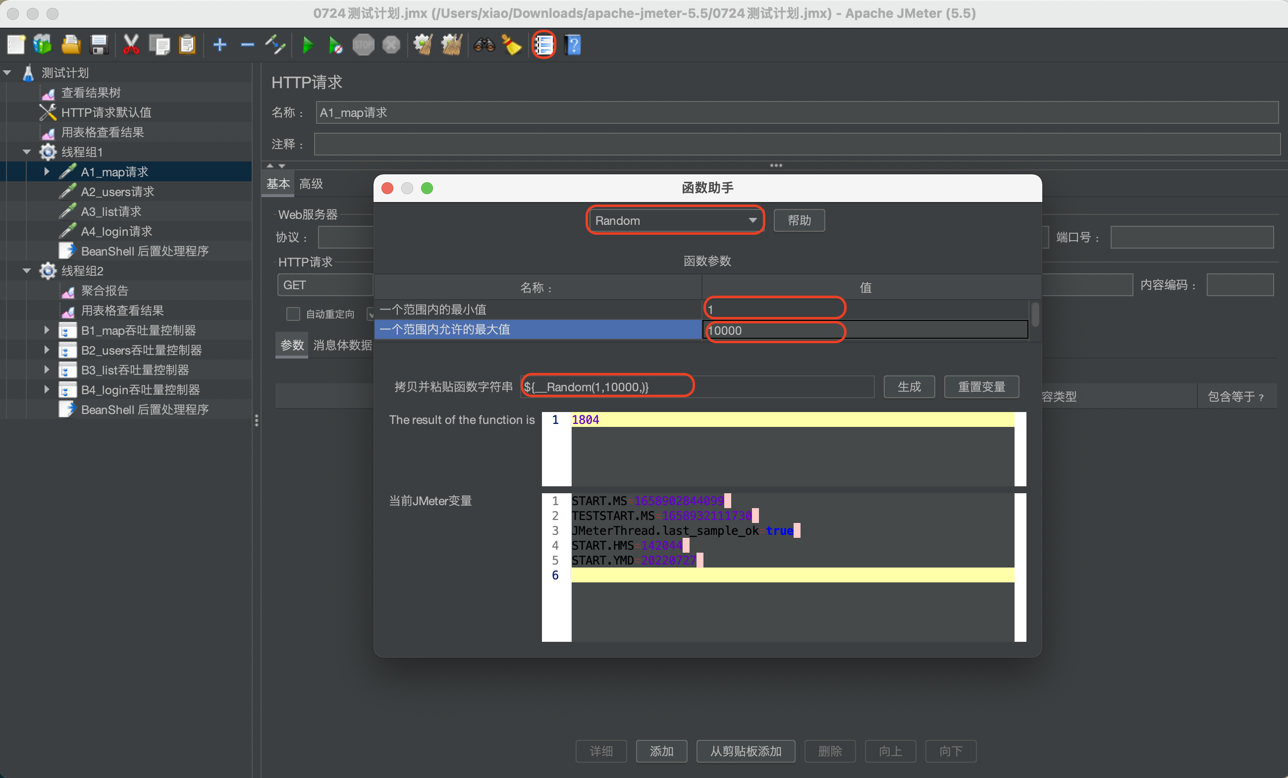Expand the A1_map请求 tree node
Image resolution: width=1288 pixels, height=778 pixels.
point(47,171)
